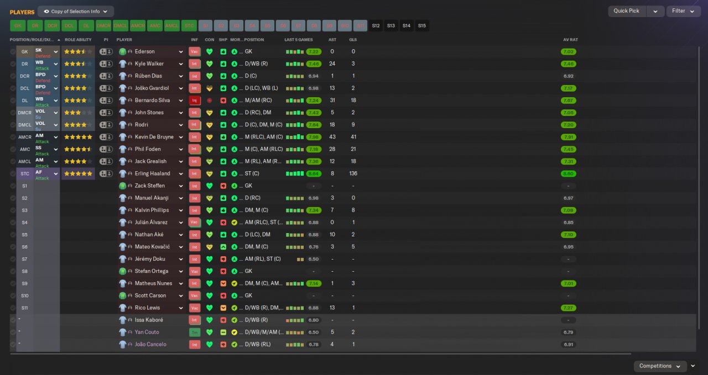Toggle selection tick on Yan Couto's row
This screenshot has height=375, width=708.
click(x=13, y=332)
